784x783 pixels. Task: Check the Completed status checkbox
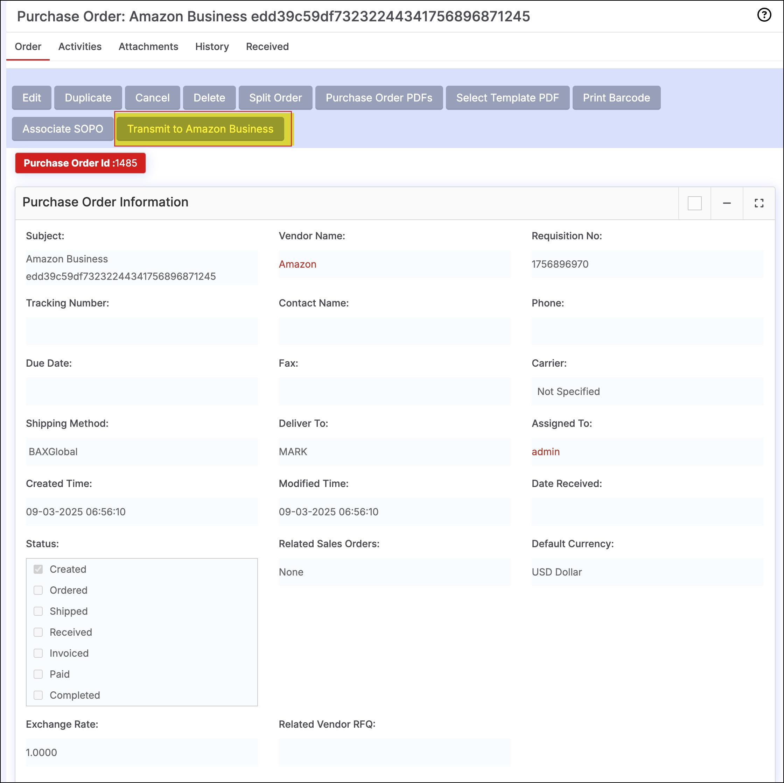tap(38, 696)
